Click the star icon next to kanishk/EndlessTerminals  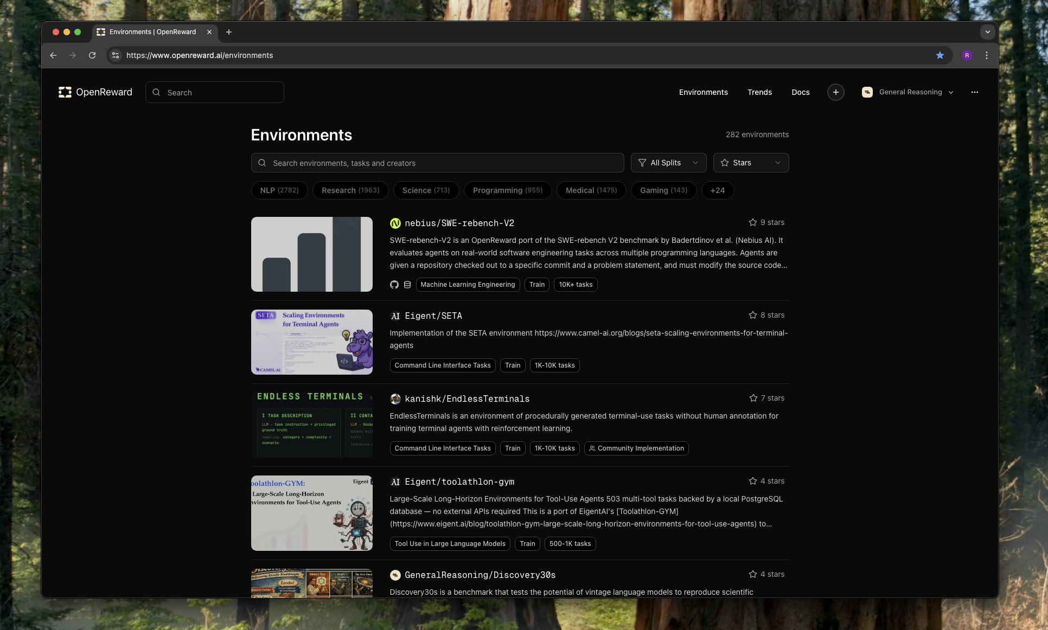pyautogui.click(x=753, y=397)
